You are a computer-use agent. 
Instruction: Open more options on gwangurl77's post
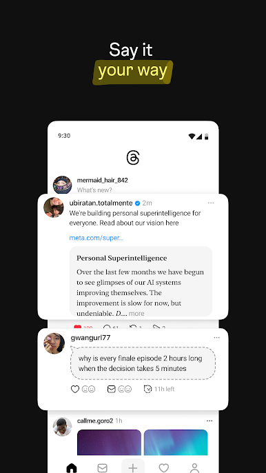[x=216, y=338]
